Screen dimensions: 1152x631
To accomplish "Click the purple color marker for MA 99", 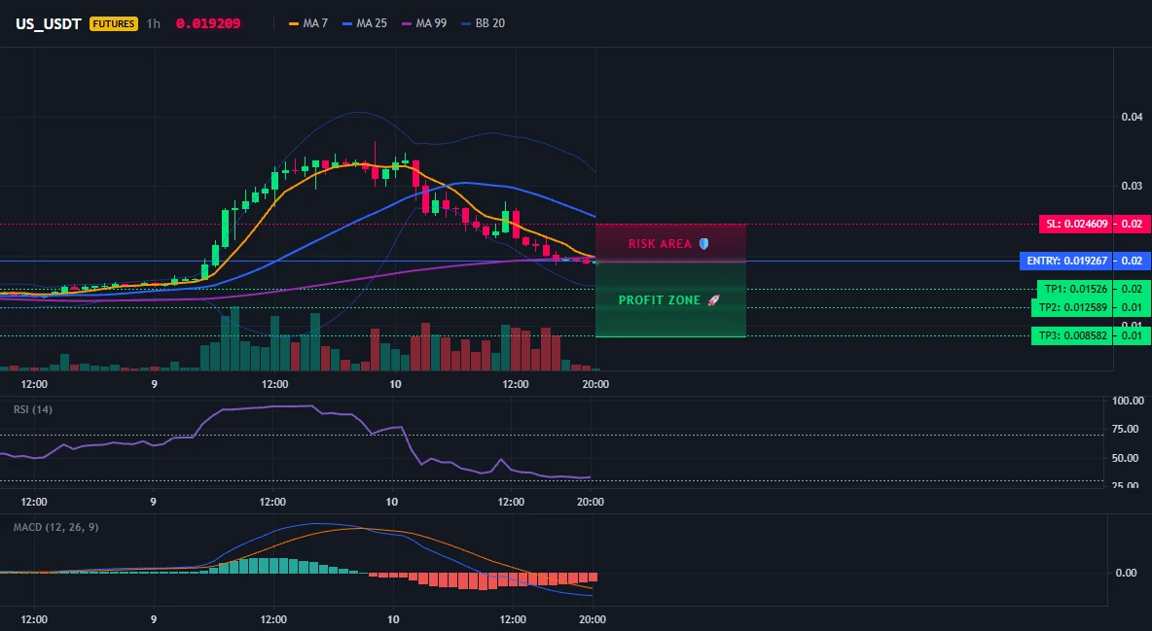I will [407, 23].
